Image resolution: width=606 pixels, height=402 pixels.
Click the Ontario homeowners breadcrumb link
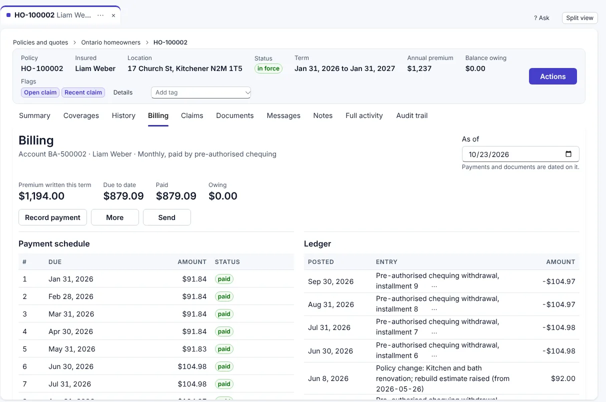(111, 42)
